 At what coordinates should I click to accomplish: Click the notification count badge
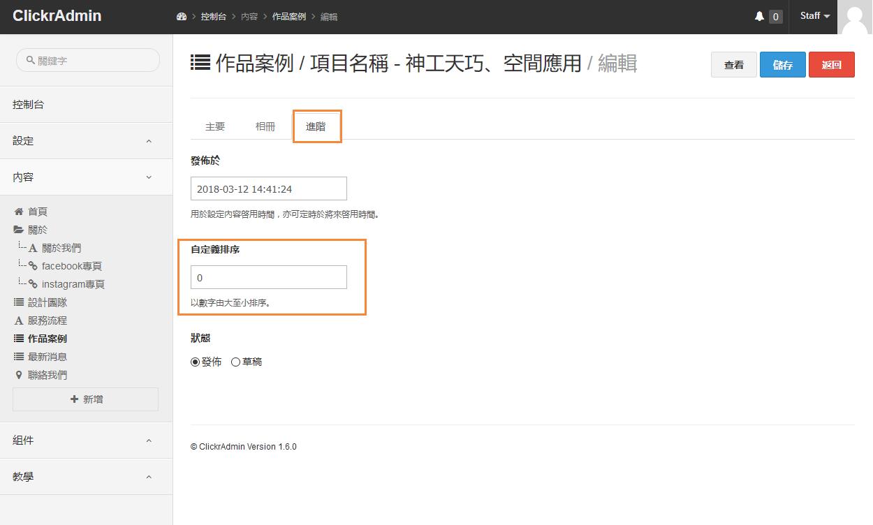point(775,17)
